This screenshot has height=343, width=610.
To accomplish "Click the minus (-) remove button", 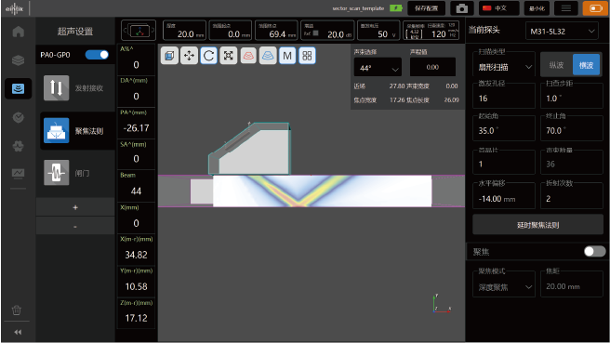I will pos(75,226).
